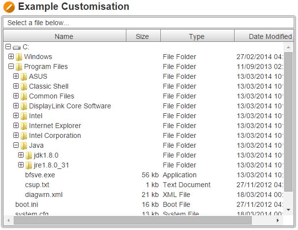Select the csup.txt file
Image resolution: width=298 pixels, height=230 pixels.
point(37,185)
